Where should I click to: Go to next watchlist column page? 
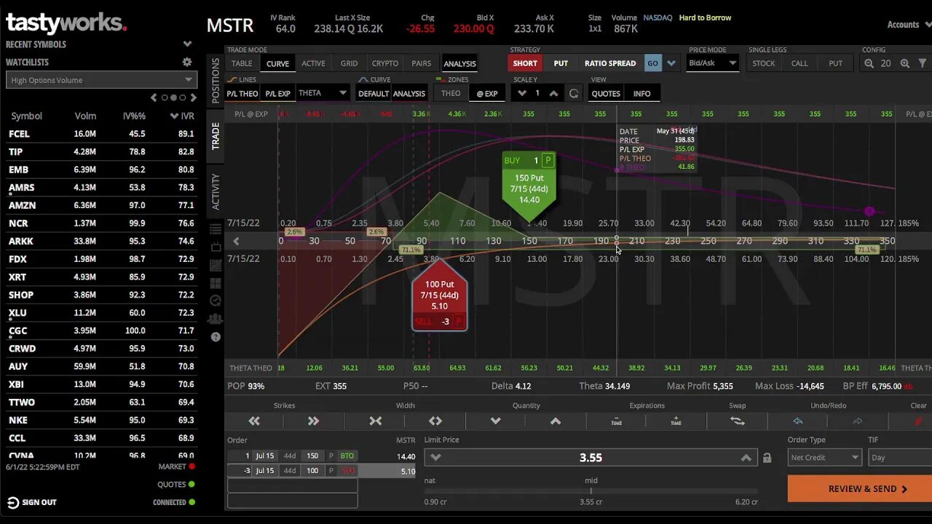click(193, 98)
